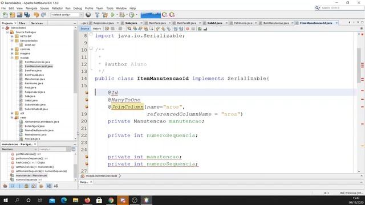Screen dimensions: 365x205
Task: Click the Open Project toolbar icon
Action: point(19,15)
